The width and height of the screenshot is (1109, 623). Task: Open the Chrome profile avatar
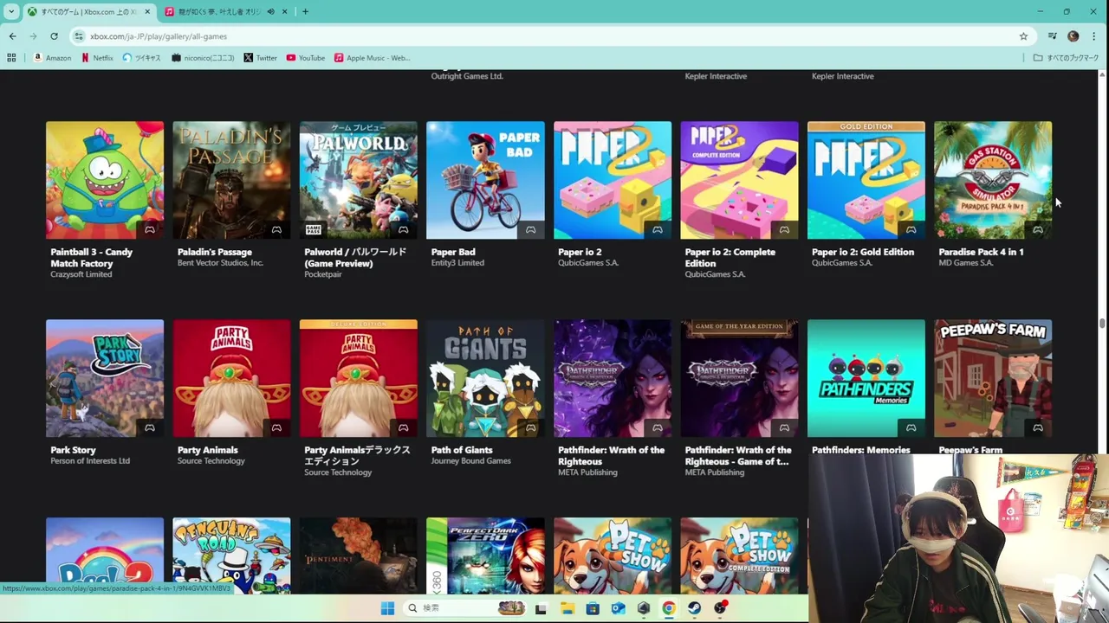(x=1073, y=36)
